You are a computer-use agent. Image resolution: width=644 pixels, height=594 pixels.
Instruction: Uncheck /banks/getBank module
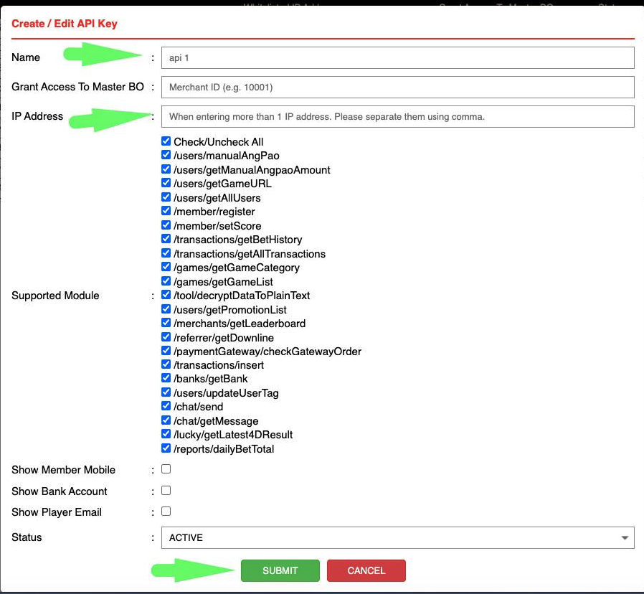pyautogui.click(x=166, y=378)
